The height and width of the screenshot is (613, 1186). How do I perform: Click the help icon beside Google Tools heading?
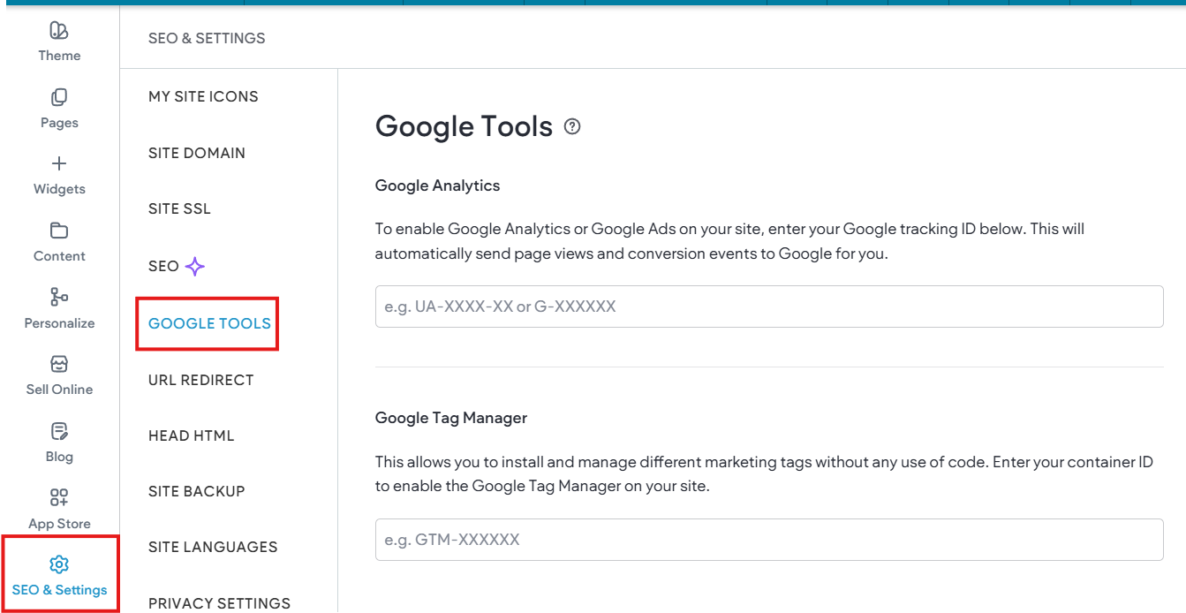click(x=572, y=126)
